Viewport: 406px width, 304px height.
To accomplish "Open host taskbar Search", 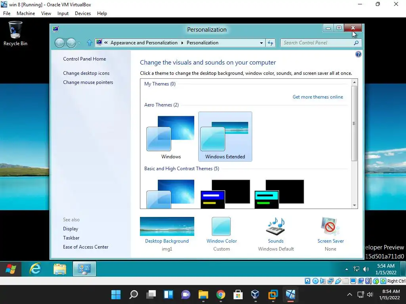I will click(x=133, y=294).
